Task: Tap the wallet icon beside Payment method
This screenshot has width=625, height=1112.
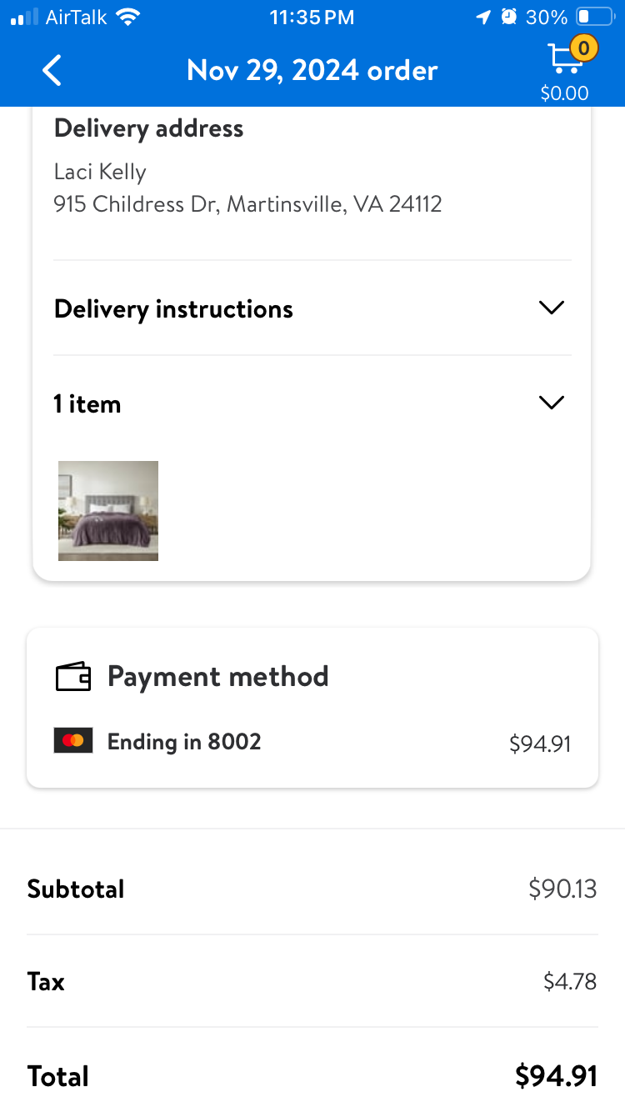Action: coord(73,676)
